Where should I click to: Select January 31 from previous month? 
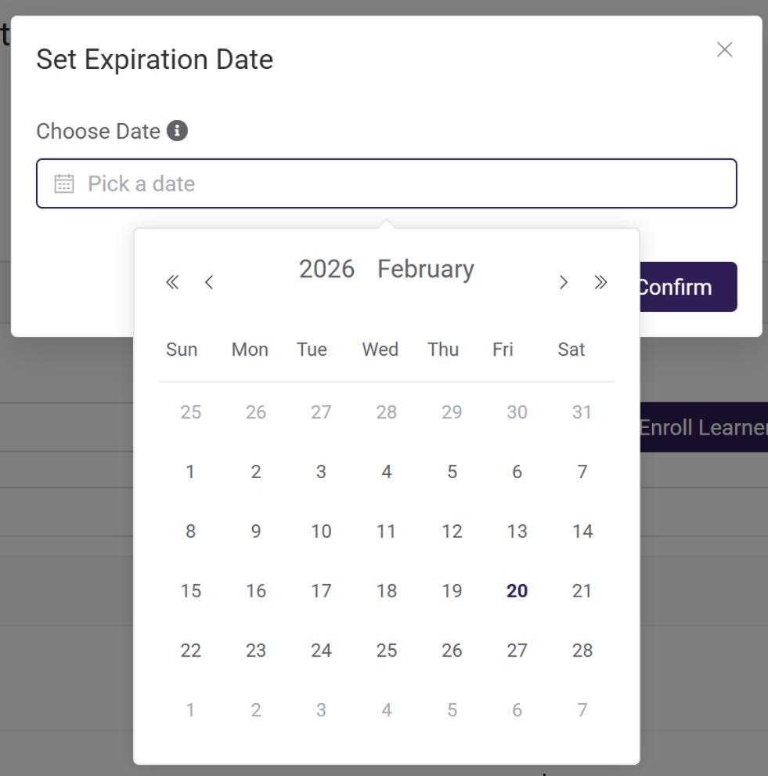click(582, 412)
